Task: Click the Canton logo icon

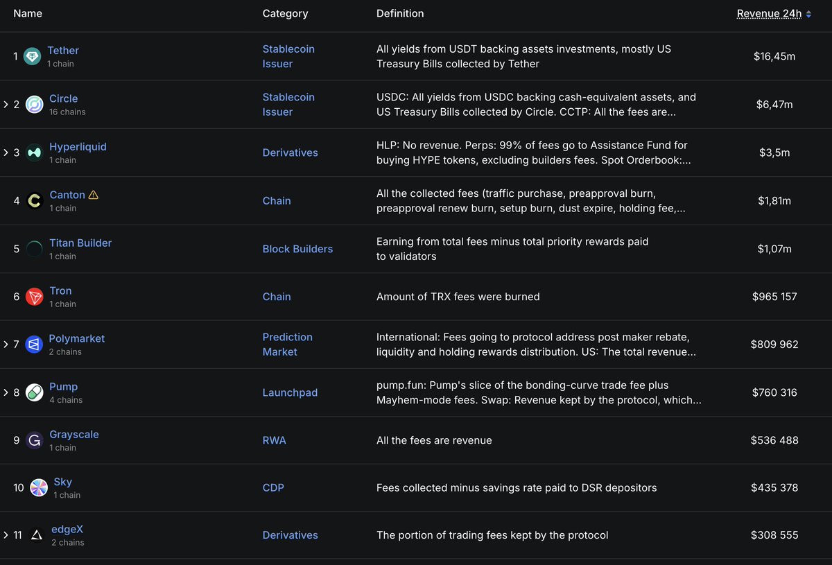Action: pyautogui.click(x=35, y=201)
